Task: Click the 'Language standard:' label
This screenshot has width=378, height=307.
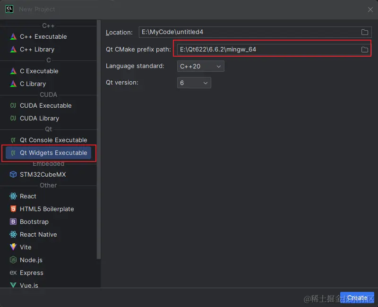Action: point(135,66)
